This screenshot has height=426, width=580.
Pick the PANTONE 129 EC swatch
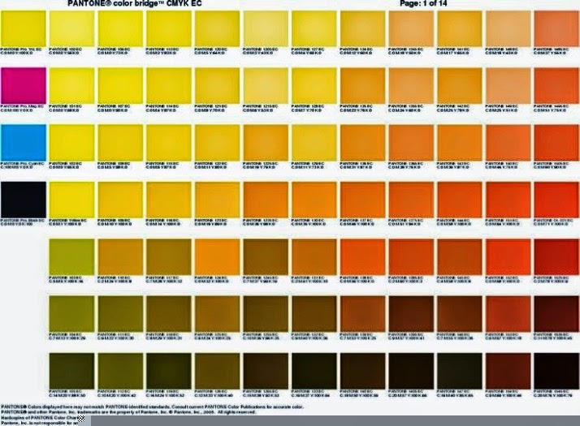(x=314, y=143)
